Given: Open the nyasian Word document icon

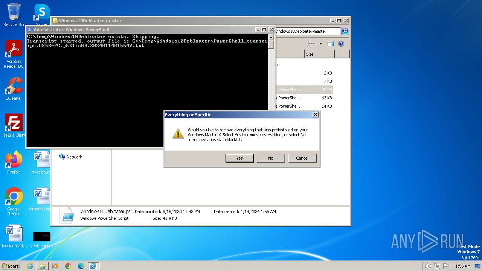Looking at the screenshot, I should click(41, 163).
